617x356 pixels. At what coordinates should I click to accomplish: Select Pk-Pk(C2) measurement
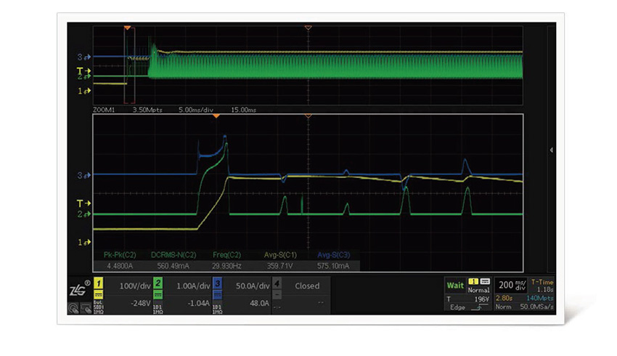coord(120,255)
